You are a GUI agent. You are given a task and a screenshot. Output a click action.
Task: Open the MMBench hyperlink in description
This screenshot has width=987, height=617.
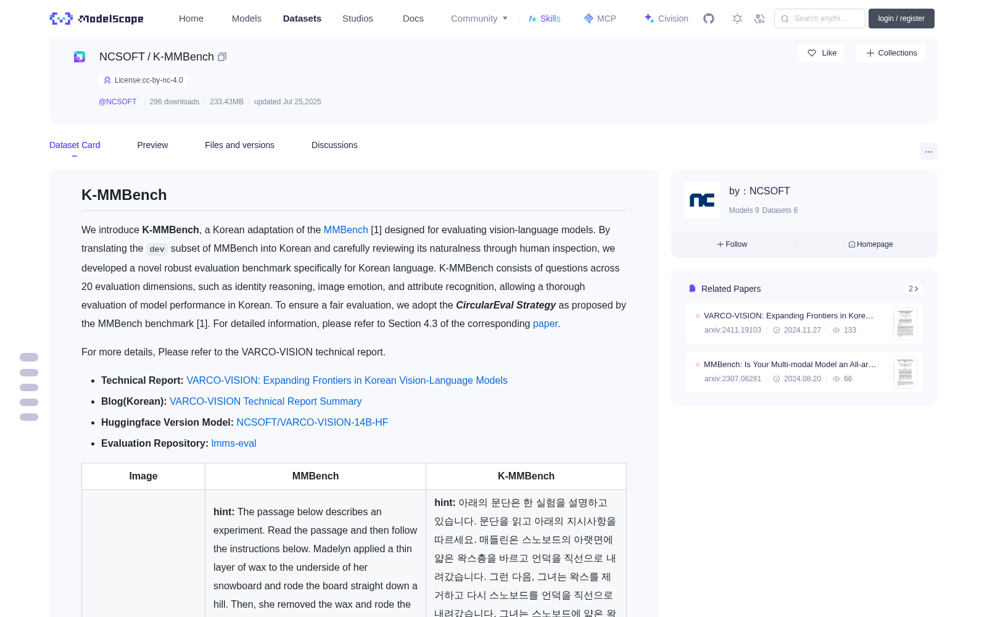pyautogui.click(x=345, y=230)
